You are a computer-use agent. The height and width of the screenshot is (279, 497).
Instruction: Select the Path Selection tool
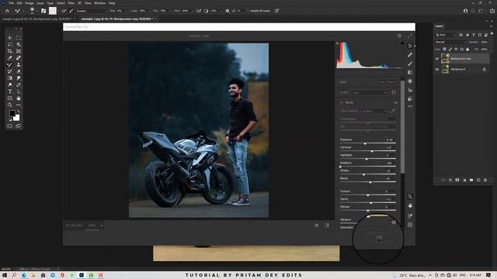(x=19, y=91)
